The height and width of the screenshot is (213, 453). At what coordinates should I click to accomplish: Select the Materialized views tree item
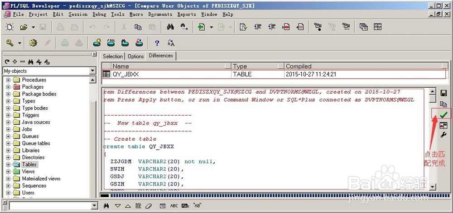41,179
